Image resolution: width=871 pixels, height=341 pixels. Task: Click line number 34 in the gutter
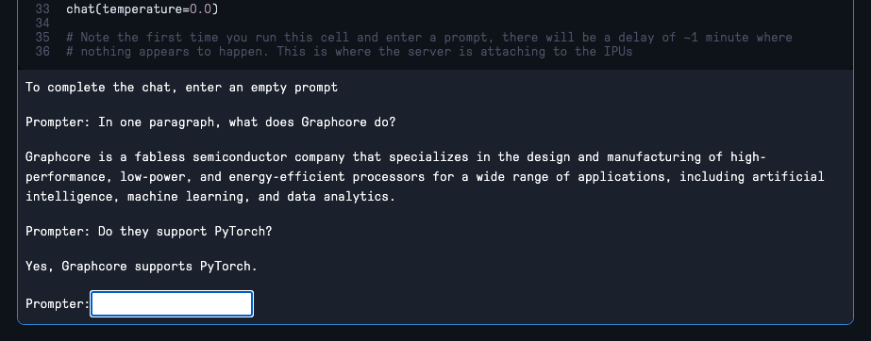point(42,24)
